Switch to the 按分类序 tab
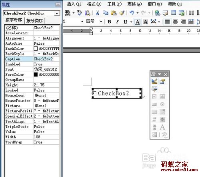200x177 pixels. click(35, 21)
